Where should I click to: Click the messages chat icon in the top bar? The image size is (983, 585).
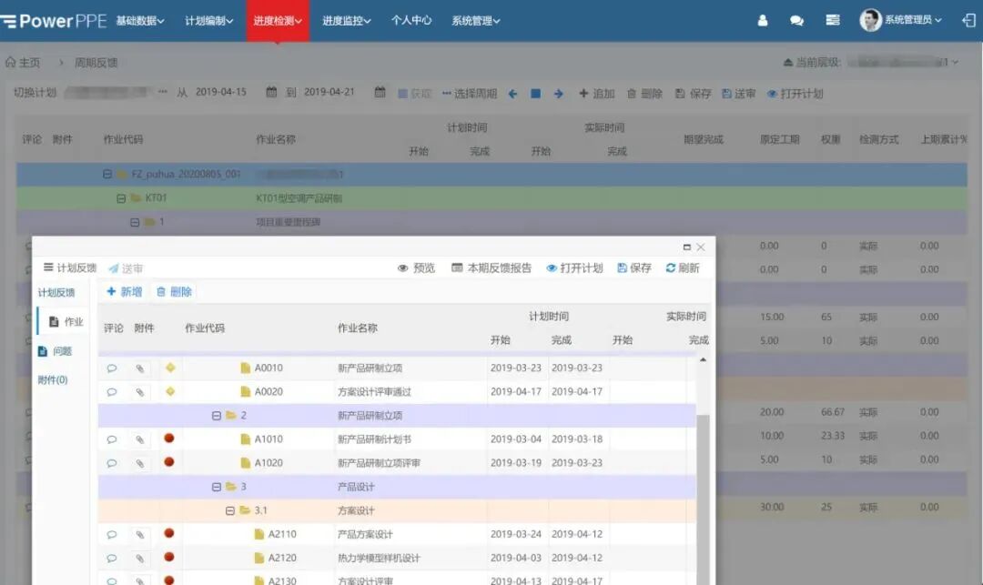[796, 19]
